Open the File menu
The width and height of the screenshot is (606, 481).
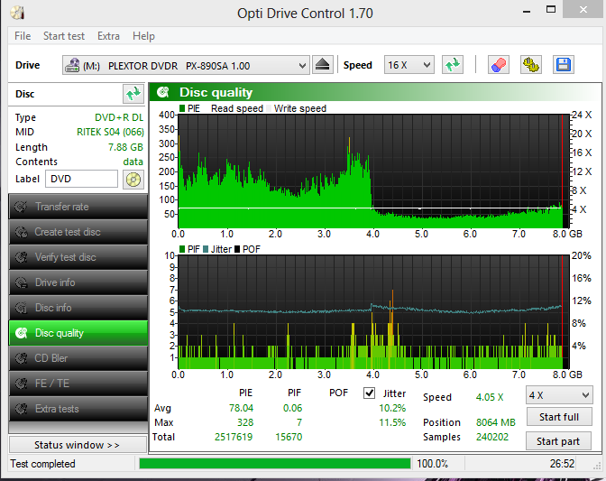[23, 36]
